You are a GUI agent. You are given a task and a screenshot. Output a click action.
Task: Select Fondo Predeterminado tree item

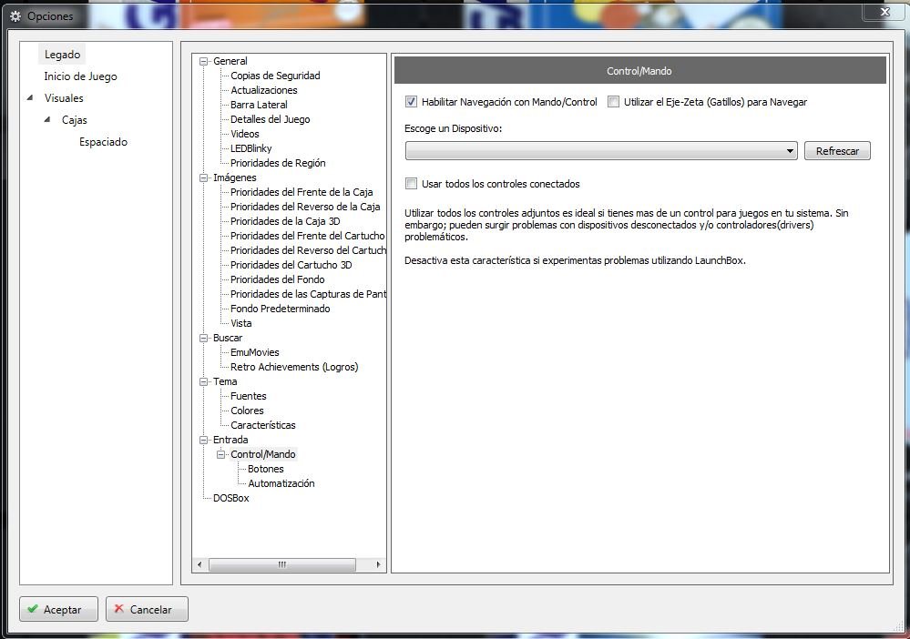(x=280, y=309)
